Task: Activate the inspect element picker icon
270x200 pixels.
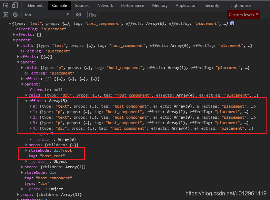Action: 6,5
